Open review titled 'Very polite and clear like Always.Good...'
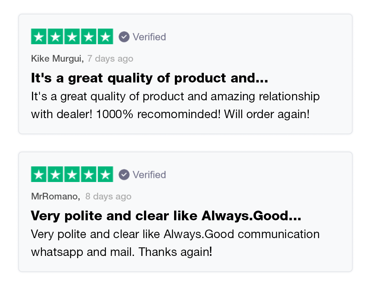Screen dimensions: 372x286 (x=166, y=215)
